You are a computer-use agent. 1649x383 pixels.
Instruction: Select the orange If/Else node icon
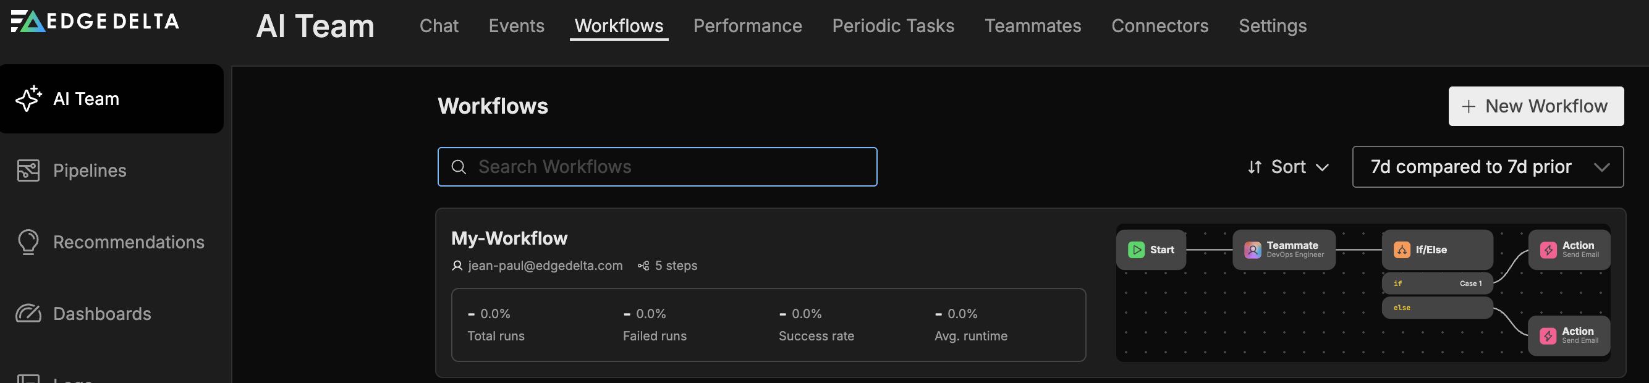(x=1401, y=250)
